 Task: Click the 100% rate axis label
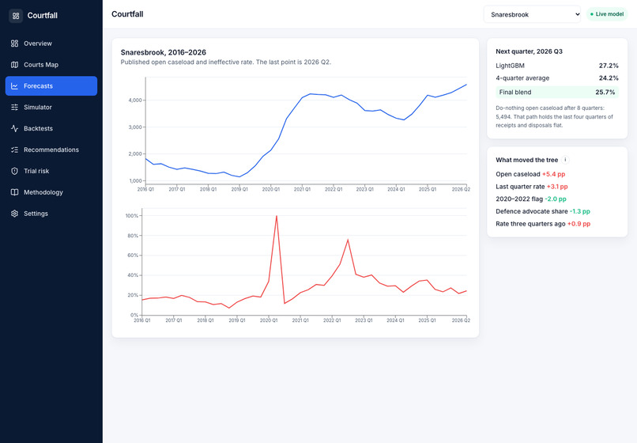(132, 216)
